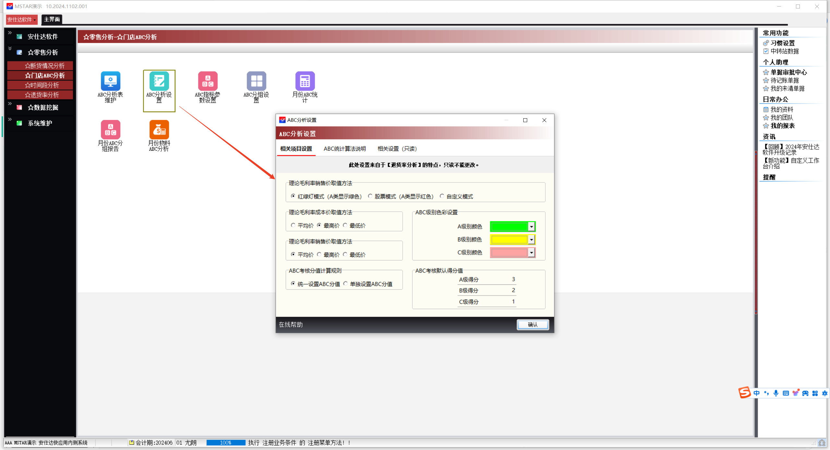
Task: Switch to the ABC统计算法说明 tab
Action: coord(345,149)
